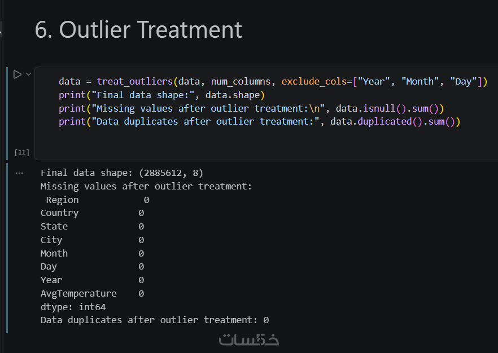Click the num_columns argument in the code
498x353 pixels.
coord(241,82)
